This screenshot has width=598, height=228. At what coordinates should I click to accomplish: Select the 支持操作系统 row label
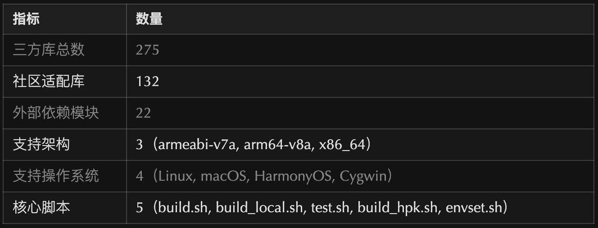(x=56, y=176)
